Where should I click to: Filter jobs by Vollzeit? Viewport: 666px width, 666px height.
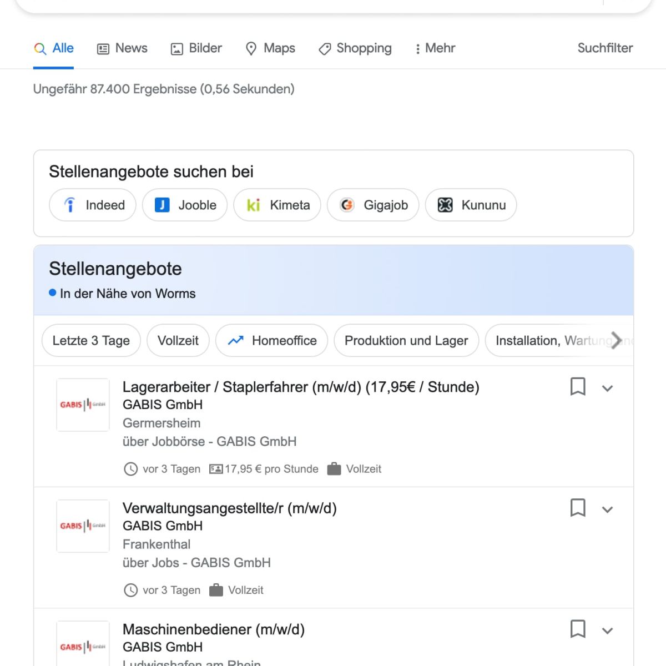[178, 340]
